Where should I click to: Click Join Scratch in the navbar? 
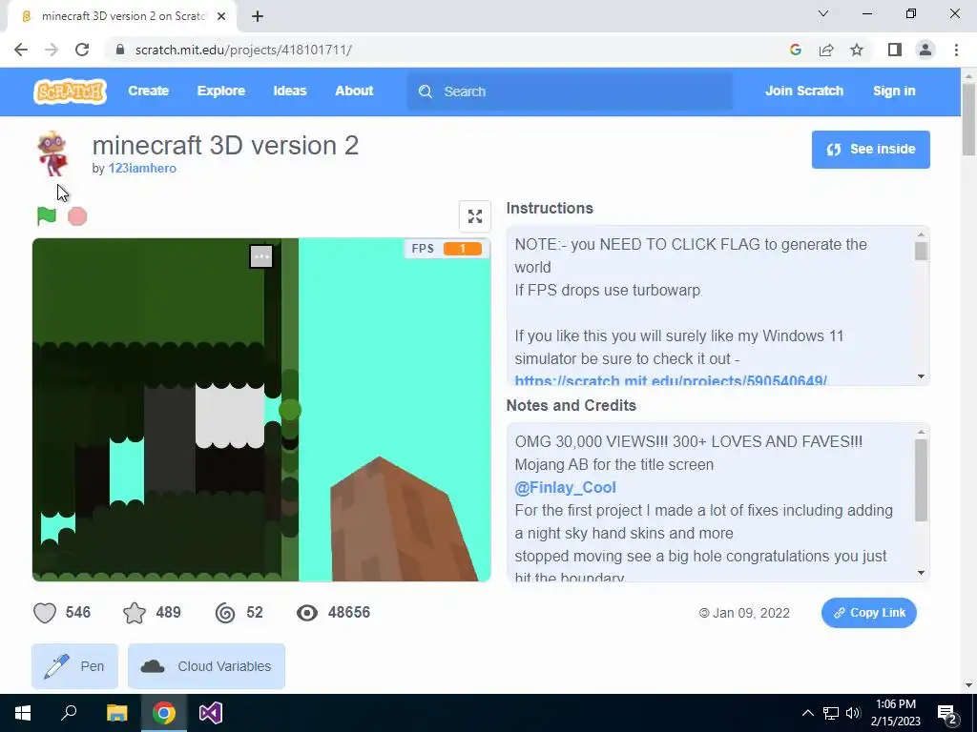803,91
